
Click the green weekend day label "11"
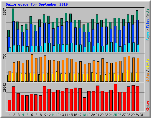click(53, 115)
